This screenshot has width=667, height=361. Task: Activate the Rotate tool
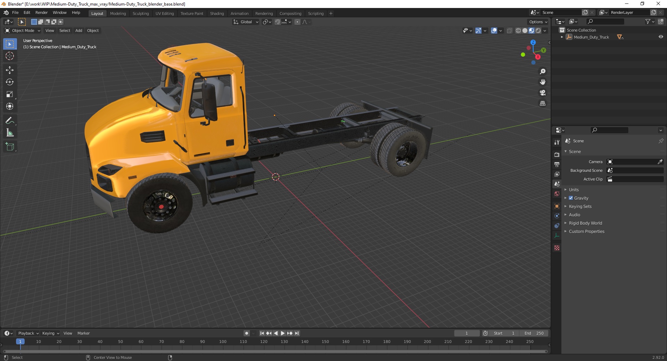pyautogui.click(x=10, y=82)
